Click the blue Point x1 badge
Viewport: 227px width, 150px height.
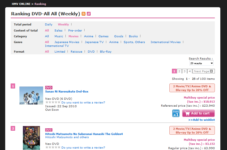[176, 113]
